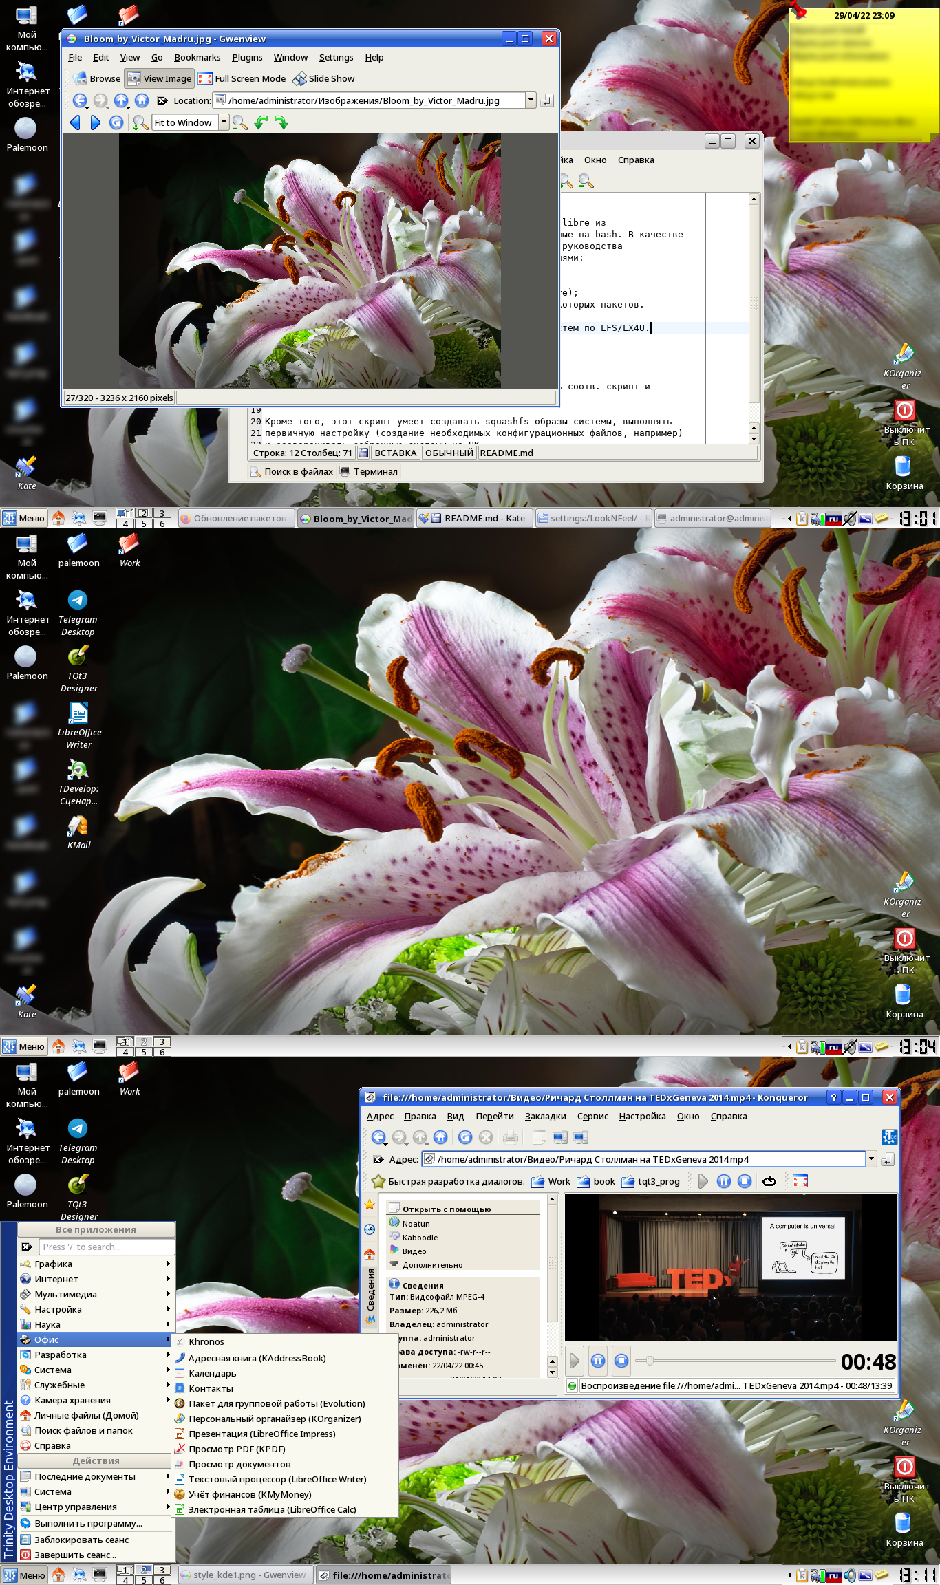Switch Gwenview to Browse mode
The width and height of the screenshot is (940, 1585).
coord(97,78)
